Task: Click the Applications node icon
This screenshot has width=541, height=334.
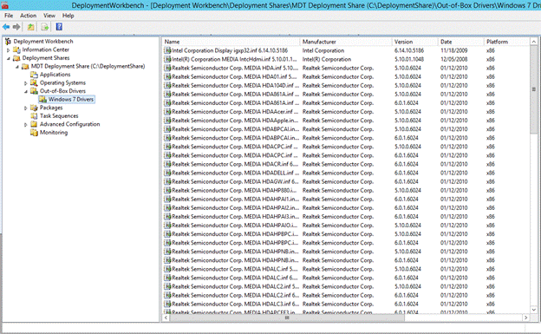Action: point(34,75)
